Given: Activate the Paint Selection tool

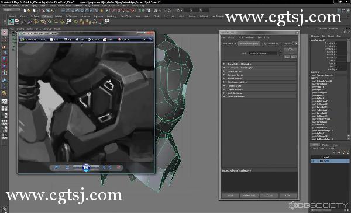Looking at the screenshot, I should point(4,46).
